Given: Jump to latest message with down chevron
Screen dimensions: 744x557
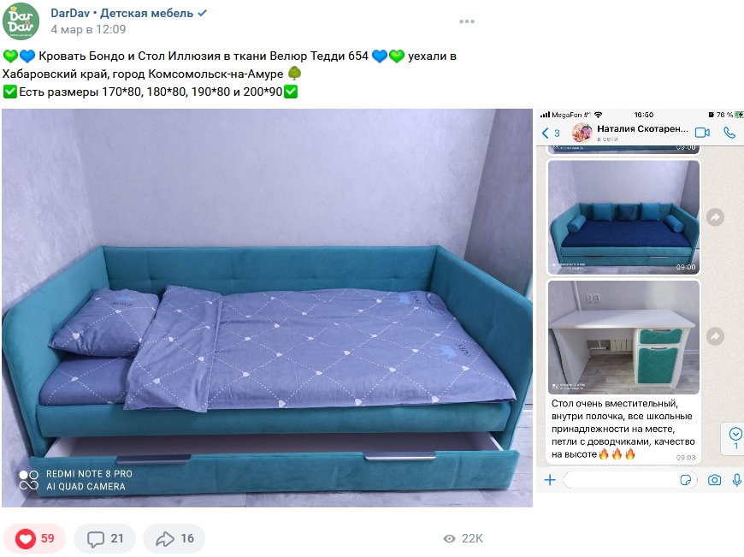Looking at the screenshot, I should (735, 434).
